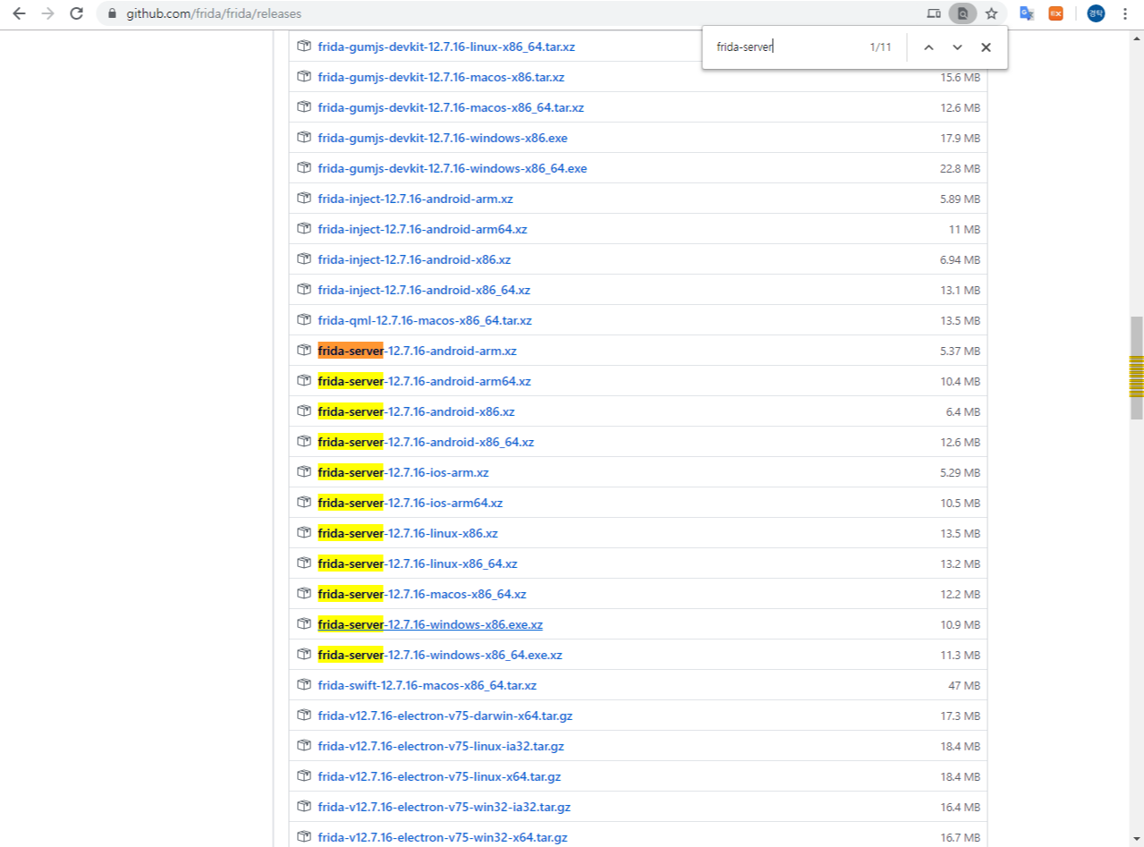Click package icon beside frida-server ios-arm64.xz
1144x847 pixels.
[304, 503]
